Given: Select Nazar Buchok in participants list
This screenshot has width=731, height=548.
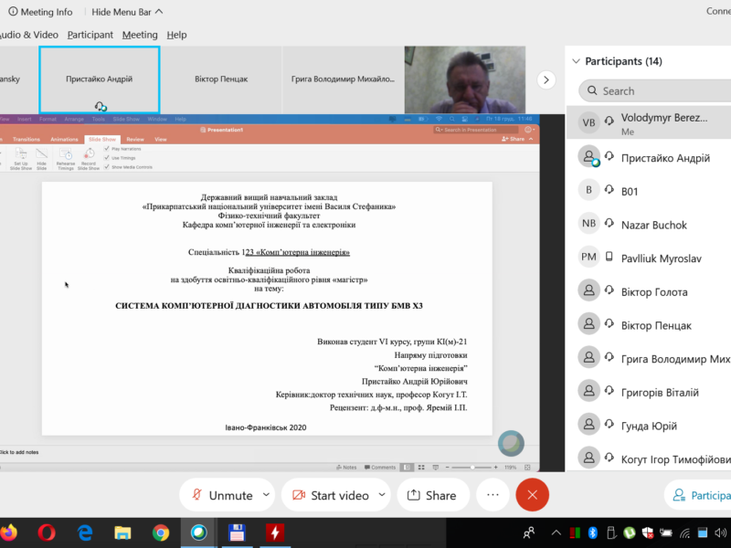Looking at the screenshot, I should coord(653,225).
